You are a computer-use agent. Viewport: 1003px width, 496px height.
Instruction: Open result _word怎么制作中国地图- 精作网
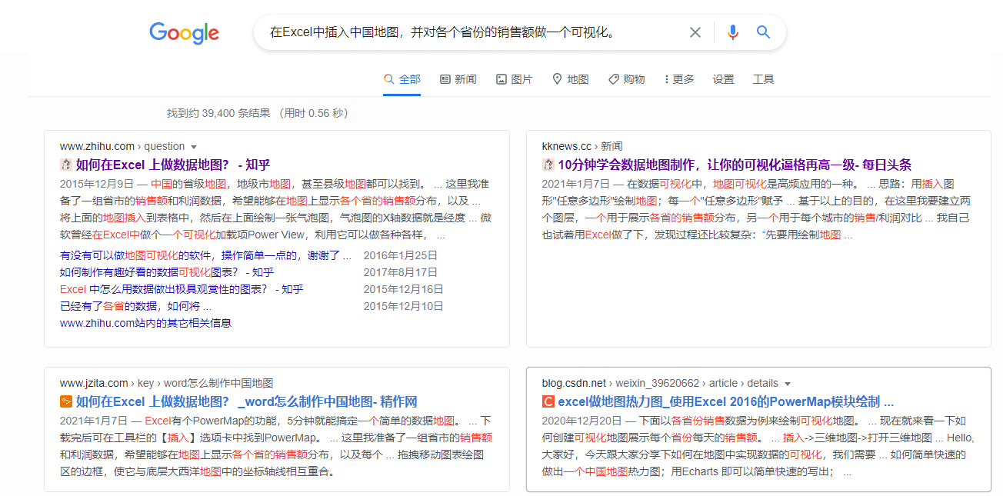pos(246,401)
